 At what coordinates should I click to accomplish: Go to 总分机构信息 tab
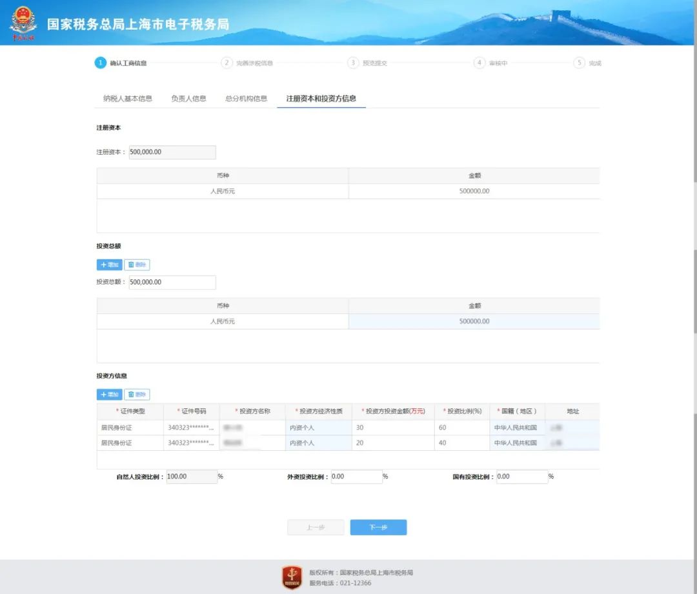point(246,99)
